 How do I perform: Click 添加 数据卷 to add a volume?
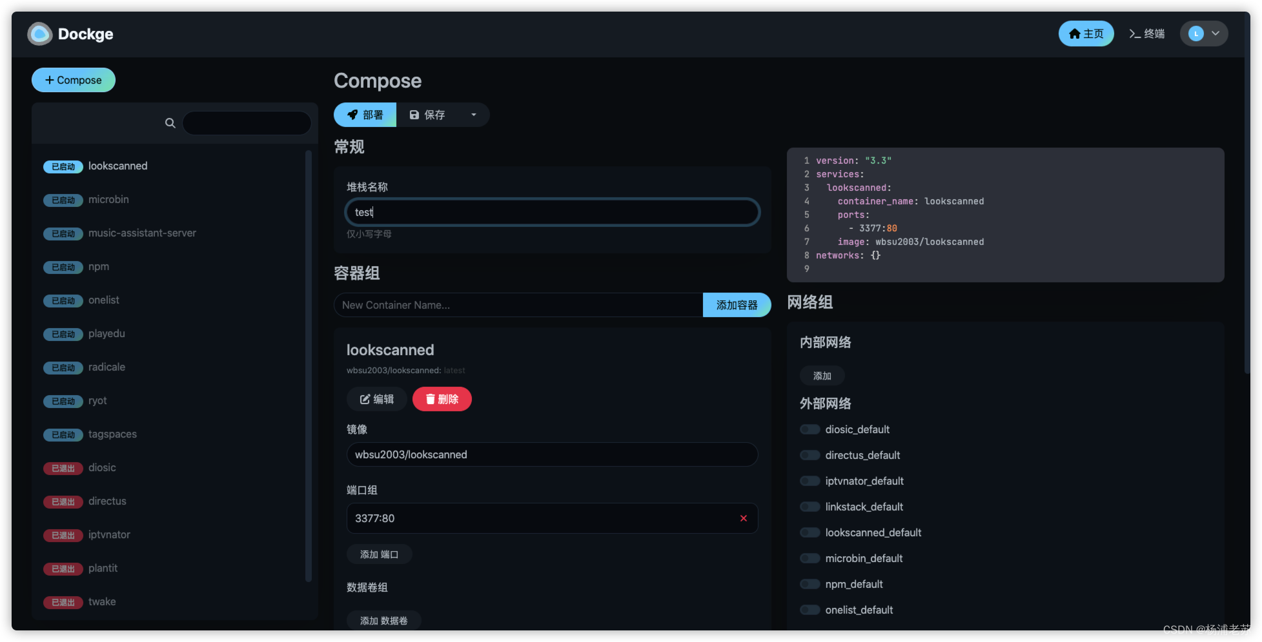(x=384, y=621)
